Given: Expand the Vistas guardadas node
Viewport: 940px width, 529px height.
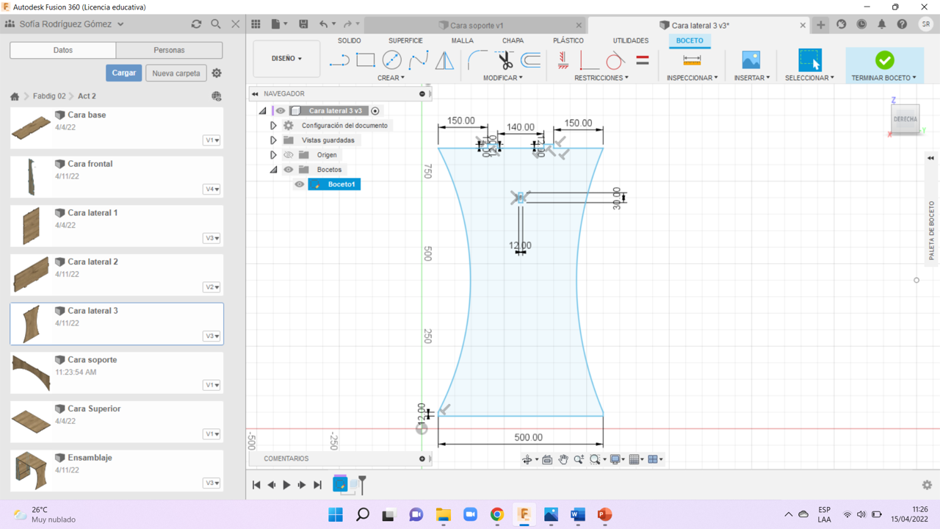Looking at the screenshot, I should (x=273, y=140).
